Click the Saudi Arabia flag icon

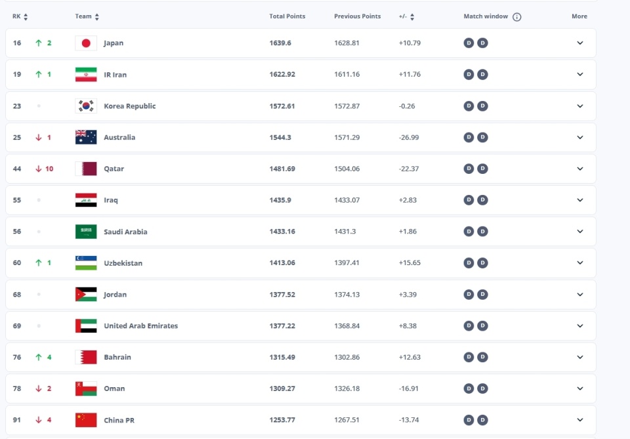[86, 232]
